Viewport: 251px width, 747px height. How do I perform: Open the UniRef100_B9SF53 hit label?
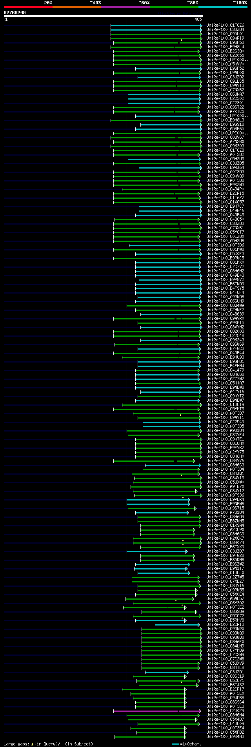[225, 43]
